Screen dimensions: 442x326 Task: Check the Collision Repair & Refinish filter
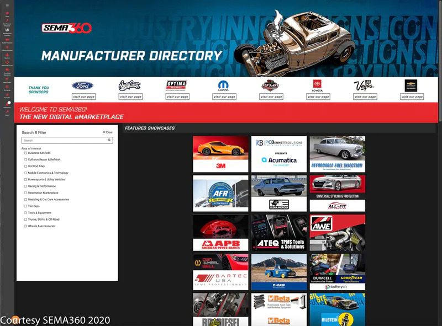tap(25, 159)
